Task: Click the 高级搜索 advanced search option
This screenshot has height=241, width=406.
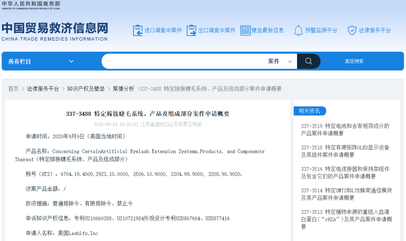Action: (354, 61)
